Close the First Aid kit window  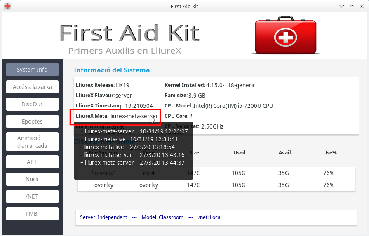[x=362, y=6]
